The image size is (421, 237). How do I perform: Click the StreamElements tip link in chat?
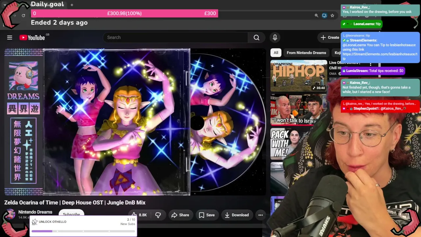(x=380, y=56)
